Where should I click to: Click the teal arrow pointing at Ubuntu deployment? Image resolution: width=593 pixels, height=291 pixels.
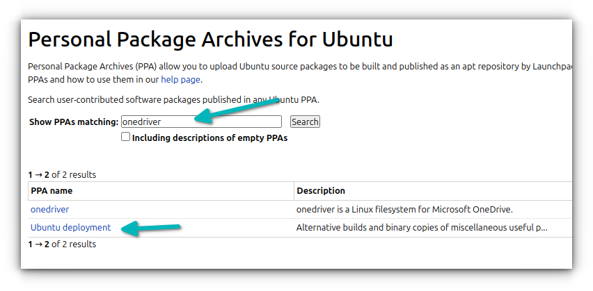click(x=152, y=228)
